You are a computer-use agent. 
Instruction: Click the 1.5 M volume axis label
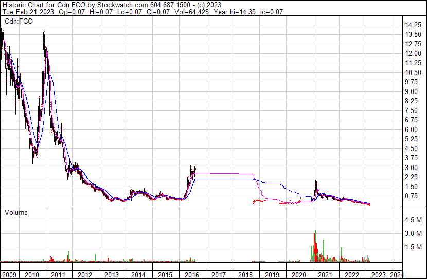coord(414,247)
